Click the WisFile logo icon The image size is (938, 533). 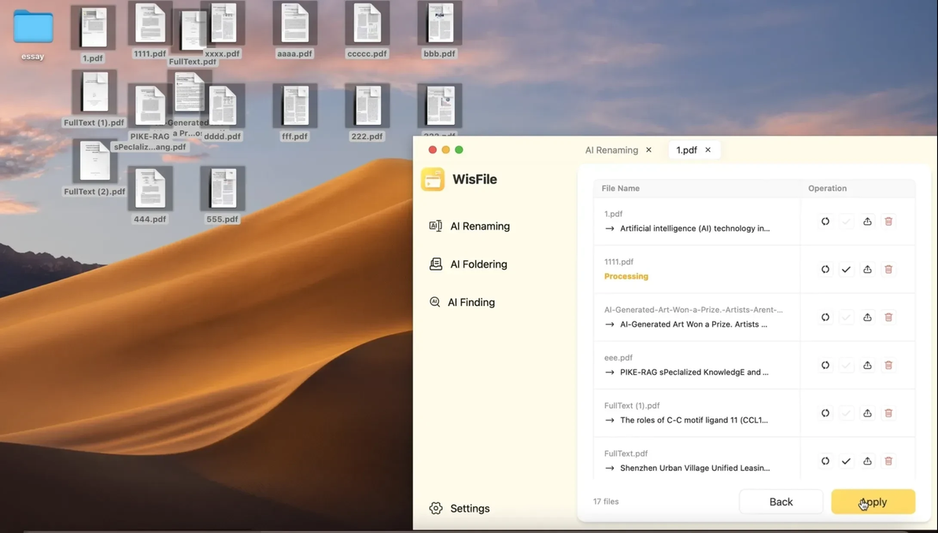(x=433, y=179)
